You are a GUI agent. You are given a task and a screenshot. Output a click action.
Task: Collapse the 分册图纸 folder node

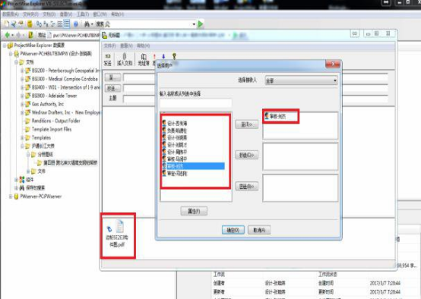27,155
